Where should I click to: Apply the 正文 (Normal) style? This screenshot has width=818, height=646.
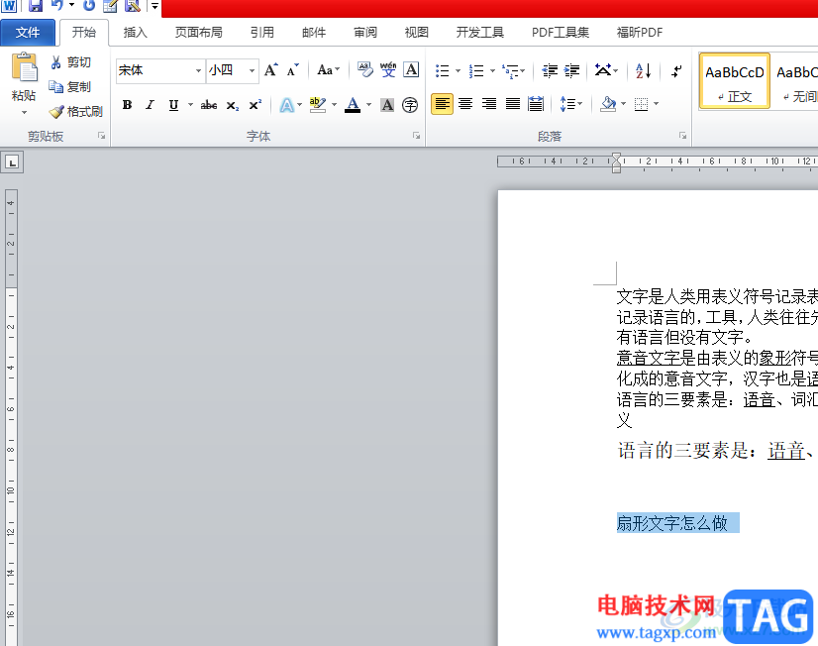coord(734,81)
